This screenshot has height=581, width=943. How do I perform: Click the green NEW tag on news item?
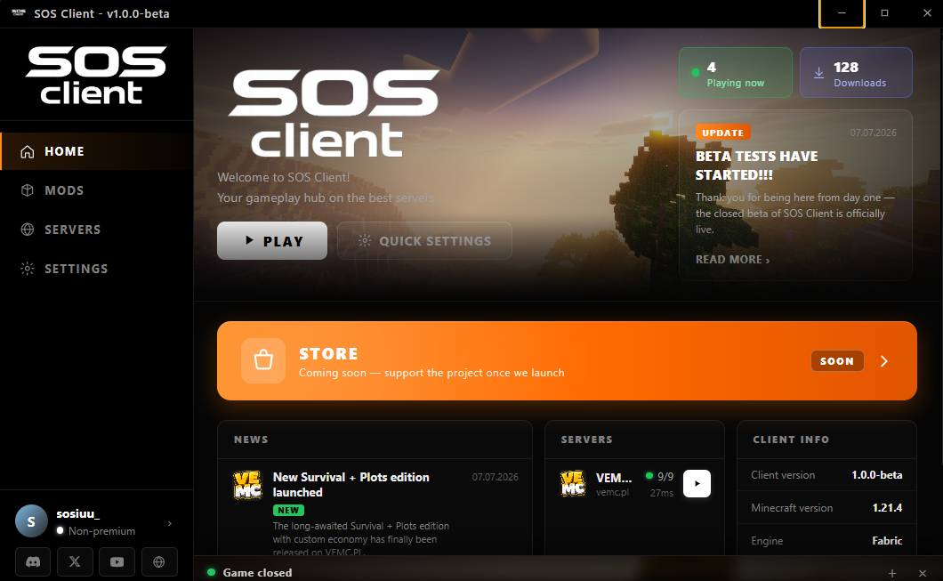click(288, 510)
